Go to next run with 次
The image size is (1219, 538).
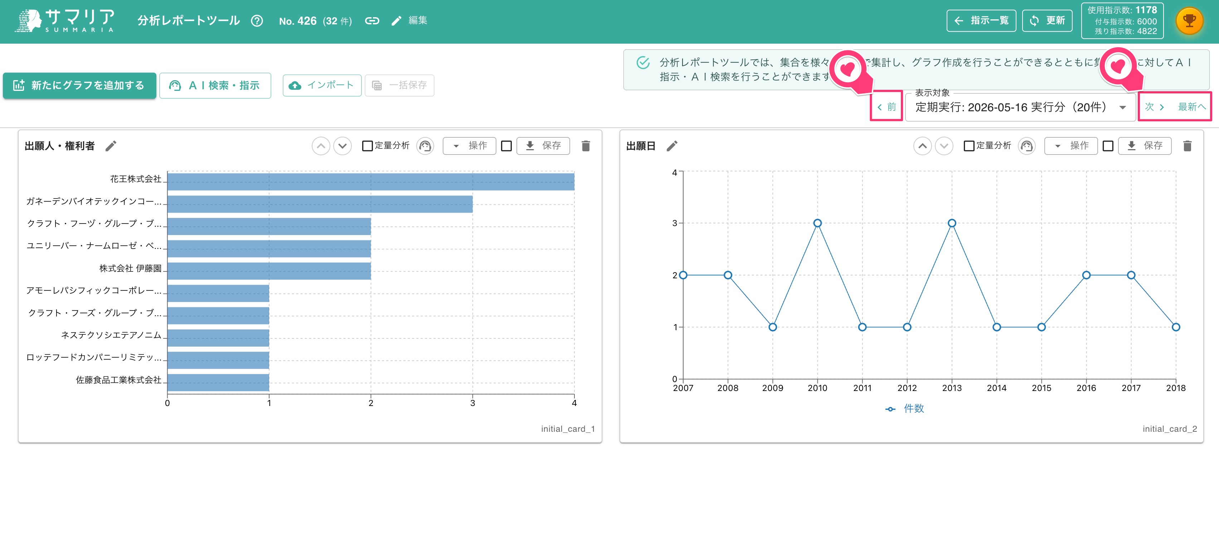(1154, 107)
